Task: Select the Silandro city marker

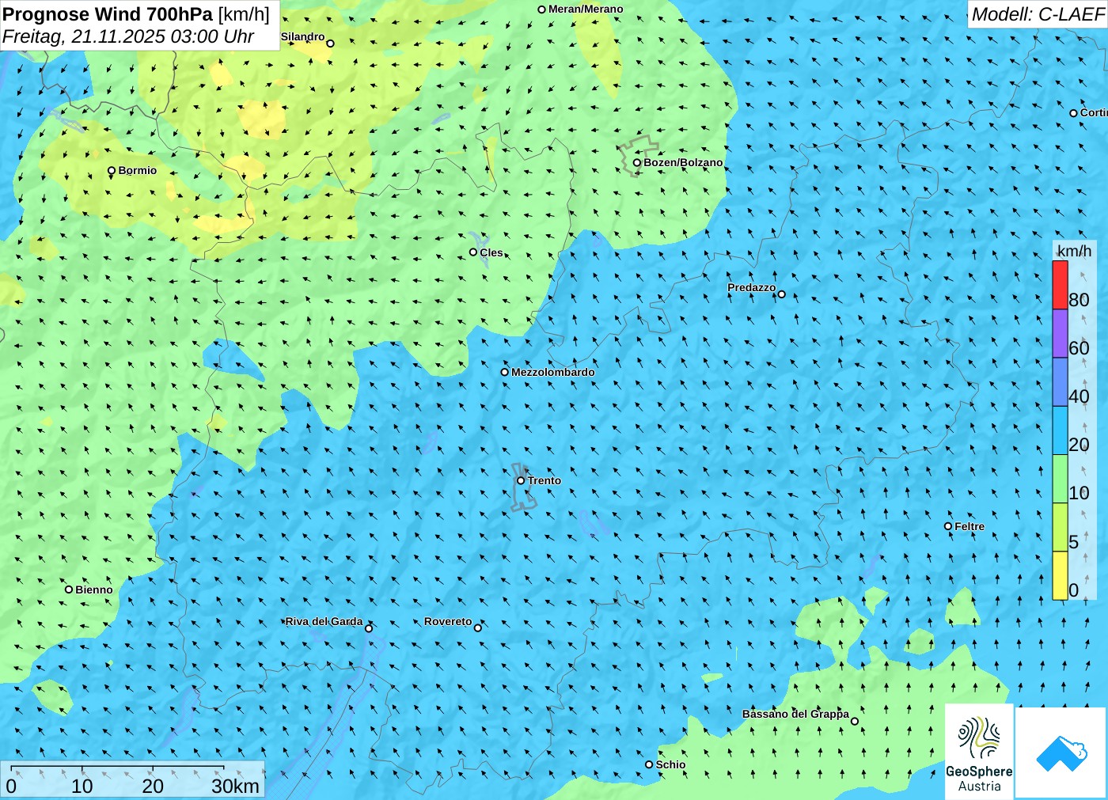Action: point(331,44)
